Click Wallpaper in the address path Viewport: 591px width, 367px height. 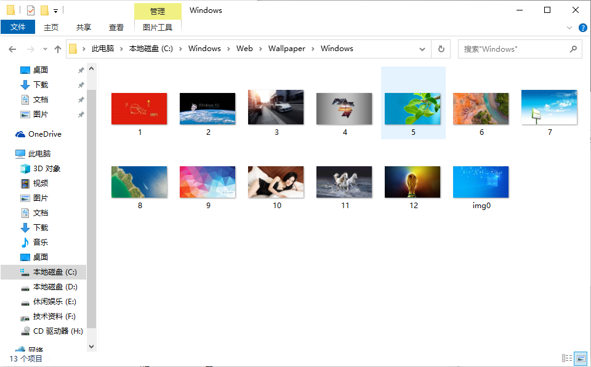click(286, 49)
